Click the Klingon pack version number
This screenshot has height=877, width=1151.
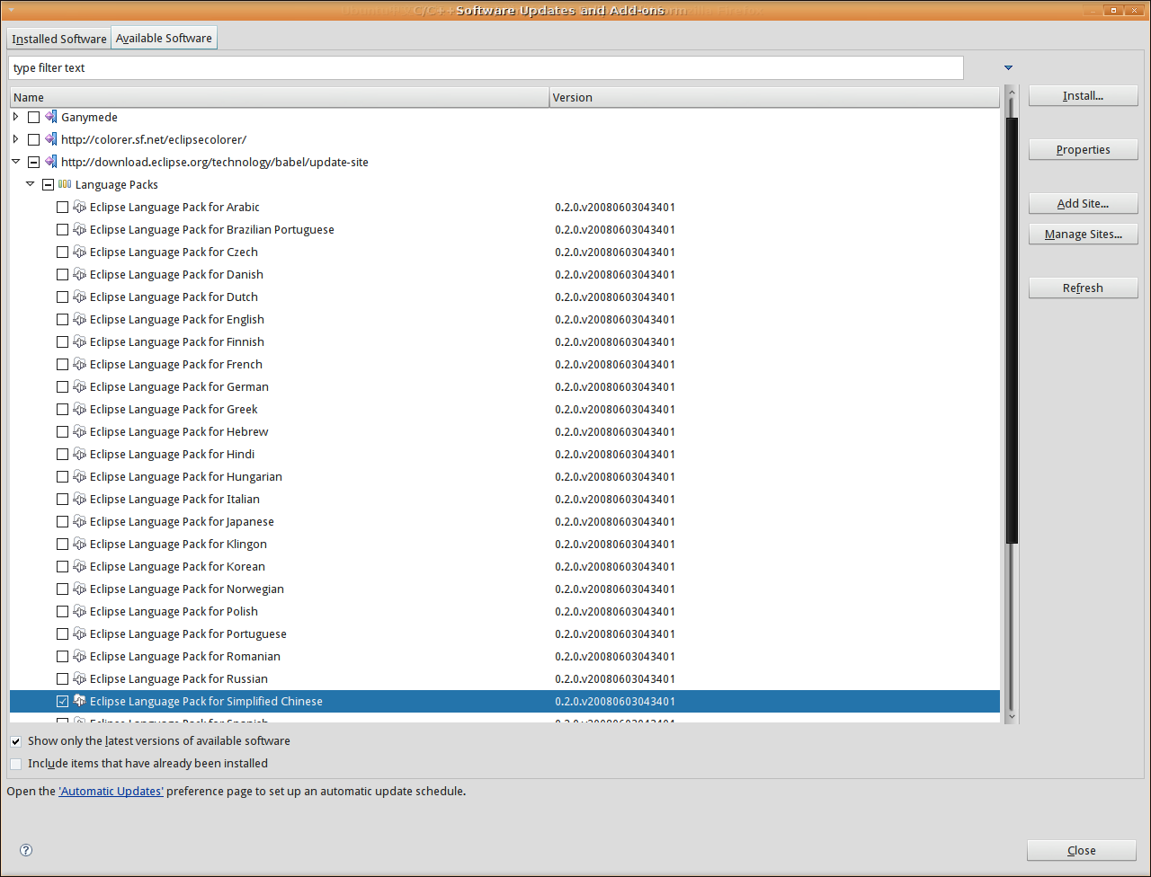tap(615, 544)
